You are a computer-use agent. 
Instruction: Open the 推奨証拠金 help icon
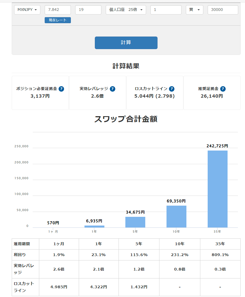(x=223, y=89)
